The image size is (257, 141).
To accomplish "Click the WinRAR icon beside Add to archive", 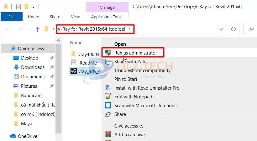I will 108,134.
